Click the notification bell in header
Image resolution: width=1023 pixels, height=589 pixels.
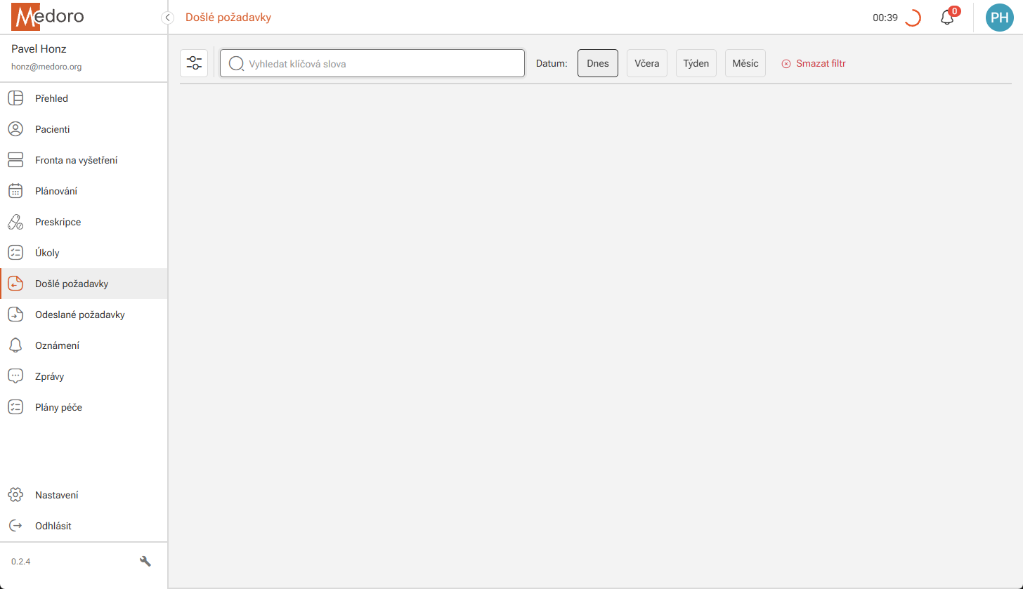pyautogui.click(x=947, y=18)
